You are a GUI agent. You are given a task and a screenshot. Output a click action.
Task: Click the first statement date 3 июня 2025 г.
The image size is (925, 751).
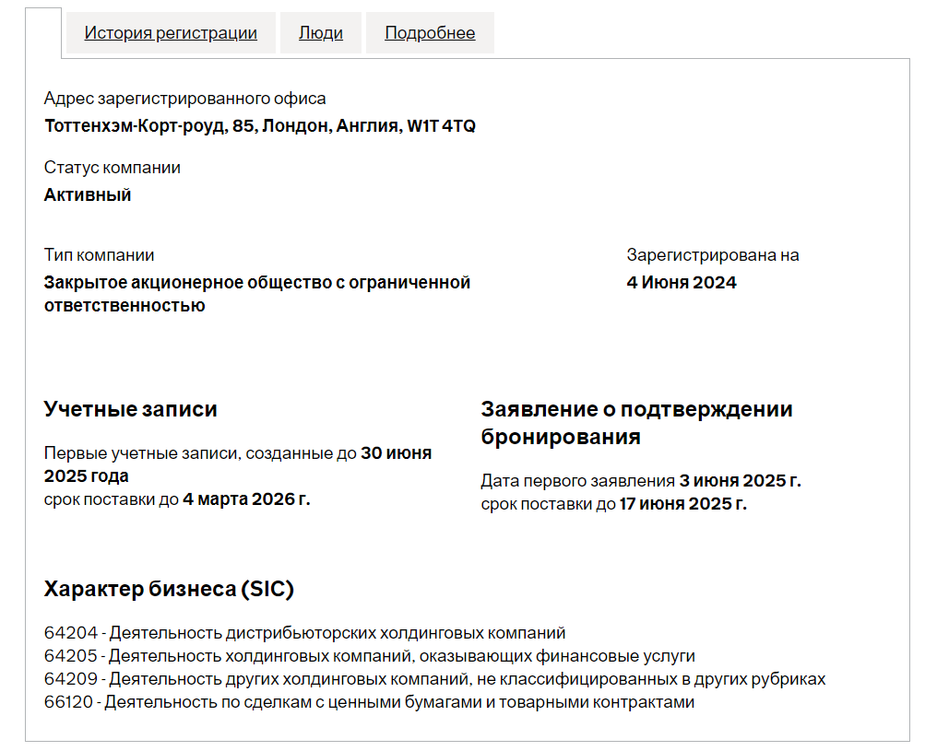740,481
